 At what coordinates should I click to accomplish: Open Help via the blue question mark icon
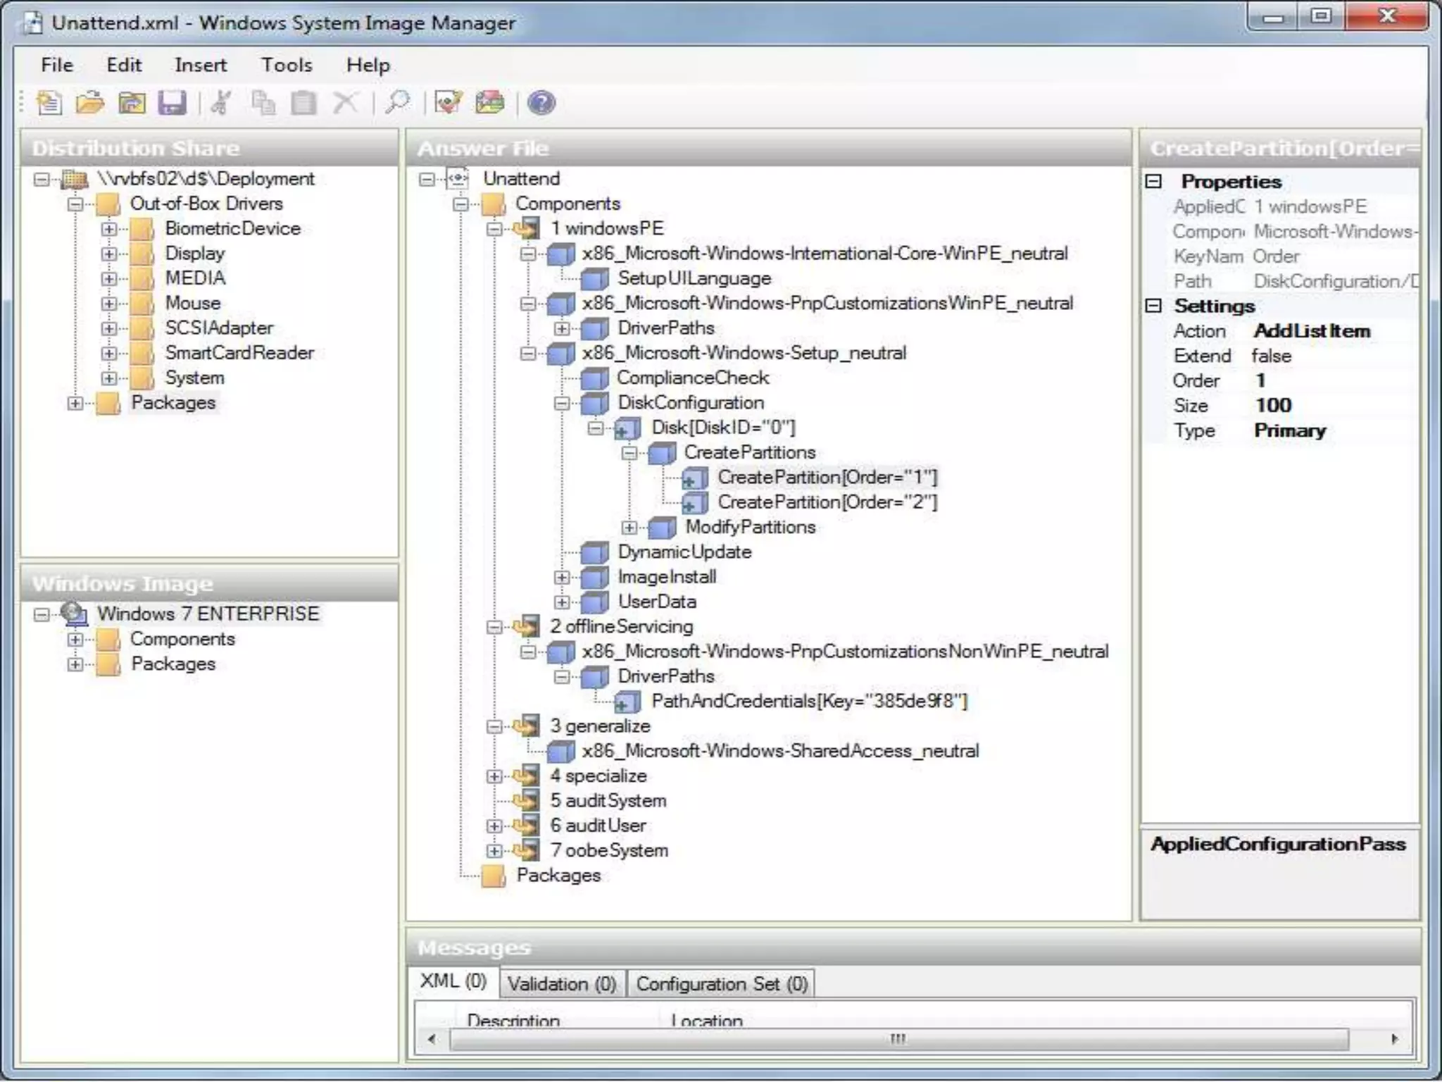(x=541, y=103)
